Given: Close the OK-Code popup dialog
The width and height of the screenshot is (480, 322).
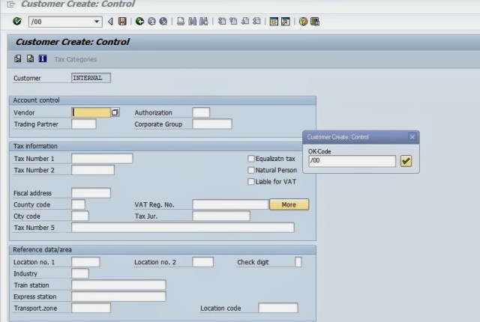Looking at the screenshot, I should tap(412, 137).
